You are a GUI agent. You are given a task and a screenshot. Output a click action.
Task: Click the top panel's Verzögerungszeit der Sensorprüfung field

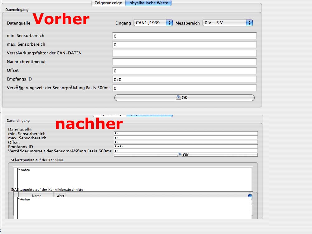pos(185,88)
